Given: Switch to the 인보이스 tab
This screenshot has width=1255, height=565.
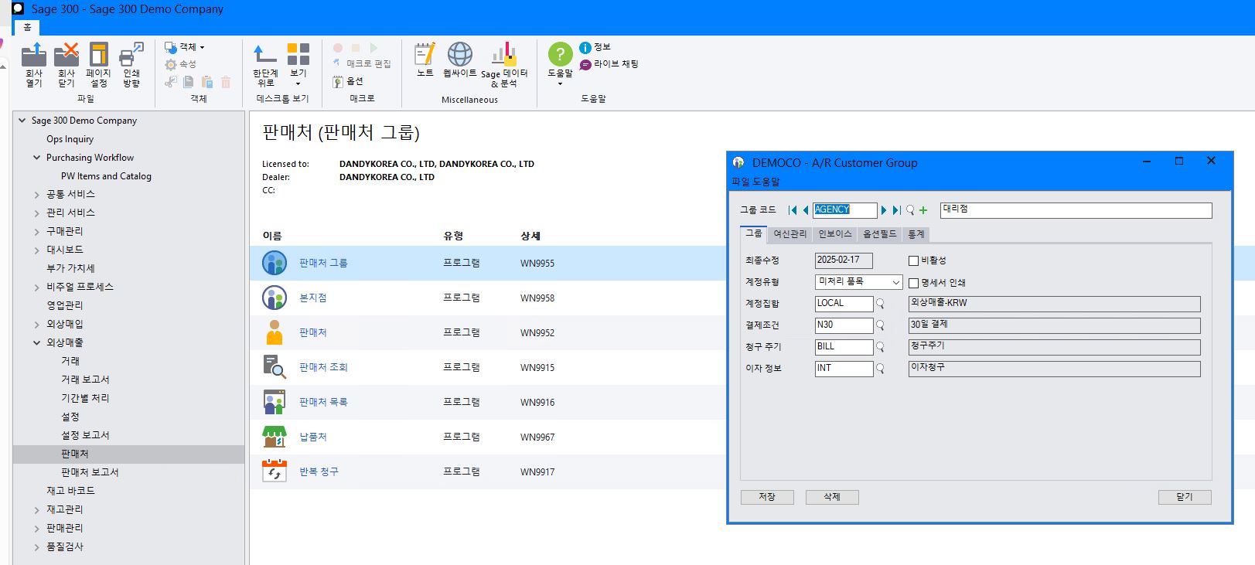Looking at the screenshot, I should [834, 234].
